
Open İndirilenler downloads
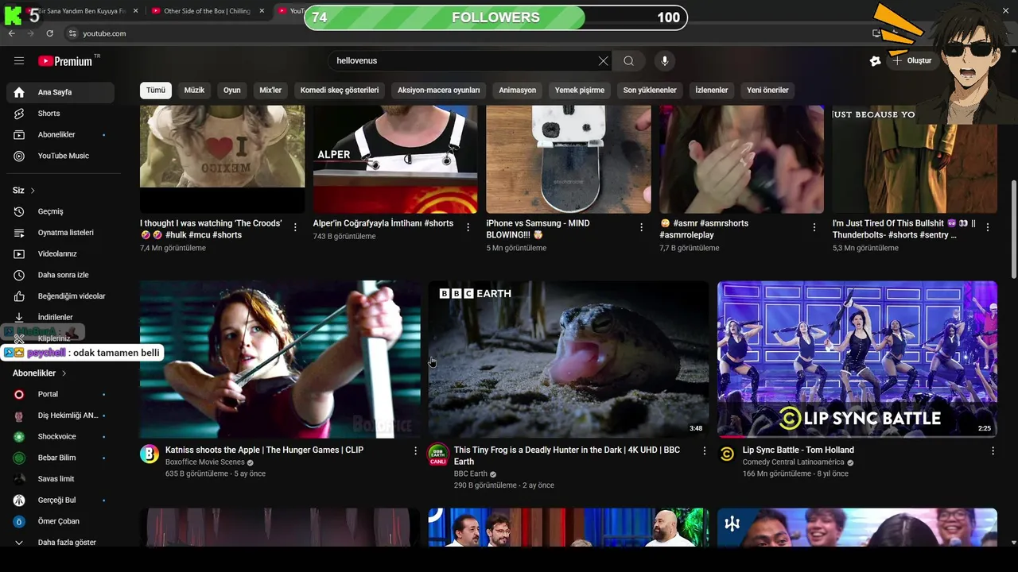60,318
